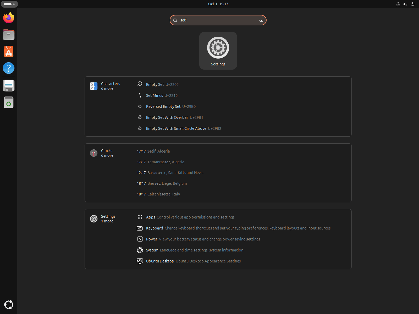Open Keyboard settings result
This screenshot has width=419, height=314.
(155, 228)
